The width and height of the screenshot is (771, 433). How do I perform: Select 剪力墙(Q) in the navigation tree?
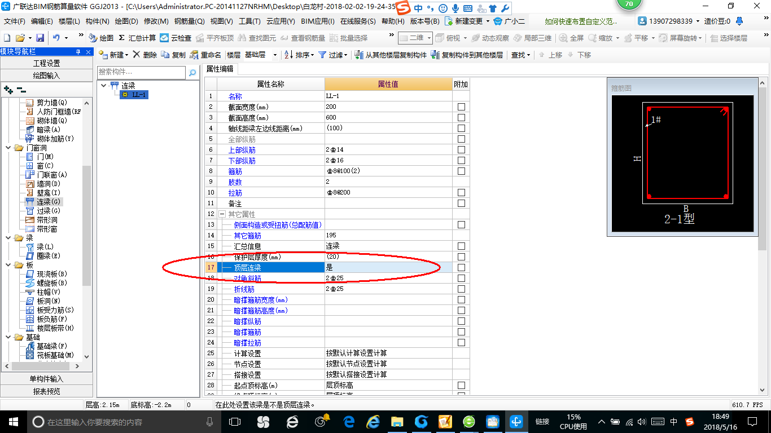click(x=51, y=103)
